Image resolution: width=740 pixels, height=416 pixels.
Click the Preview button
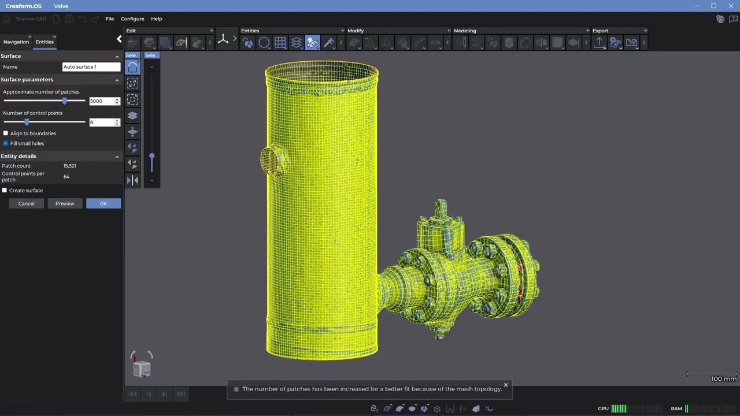point(65,203)
